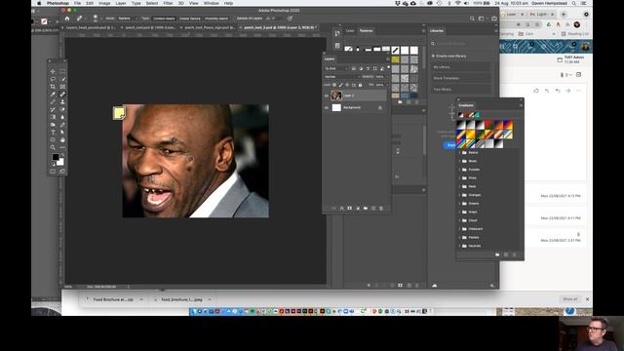This screenshot has width=624, height=351.
Task: Select the Brush tool in toolbox
Action: 53,101
